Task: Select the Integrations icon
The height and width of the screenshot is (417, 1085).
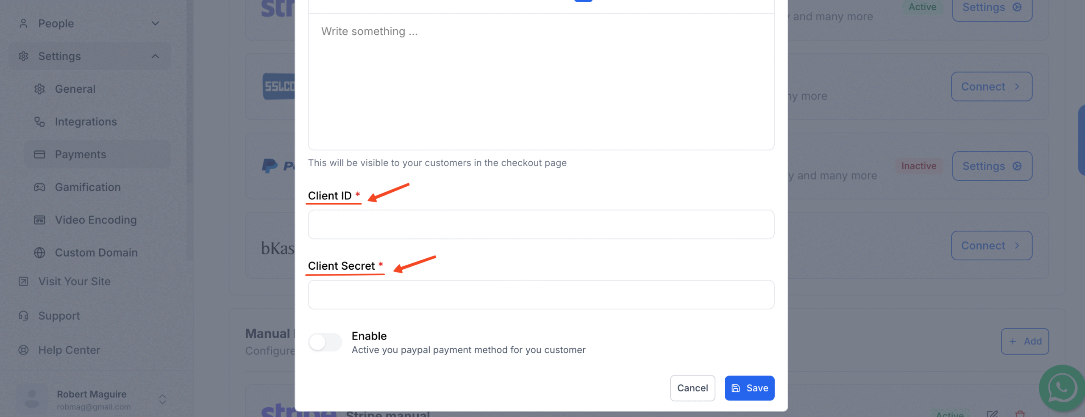Action: pos(39,122)
